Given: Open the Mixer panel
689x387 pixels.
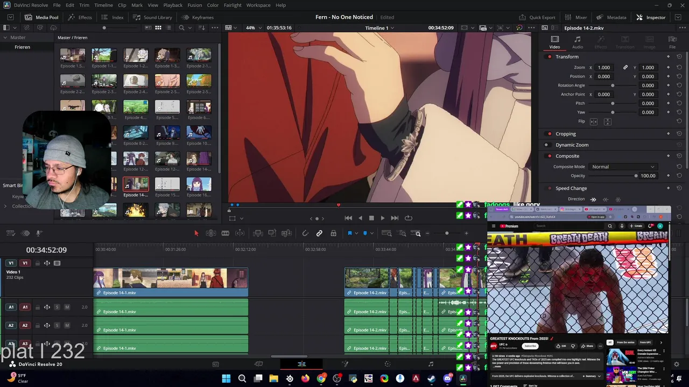Looking at the screenshot, I should [x=576, y=17].
